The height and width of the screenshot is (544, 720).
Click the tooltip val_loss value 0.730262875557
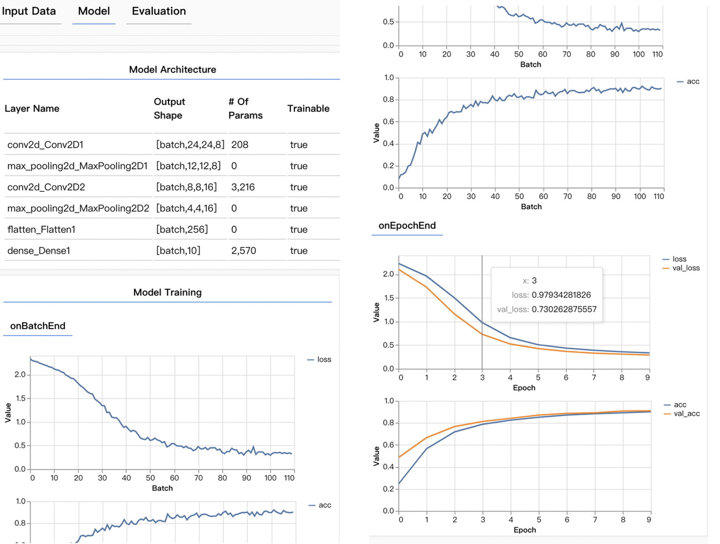pyautogui.click(x=564, y=309)
